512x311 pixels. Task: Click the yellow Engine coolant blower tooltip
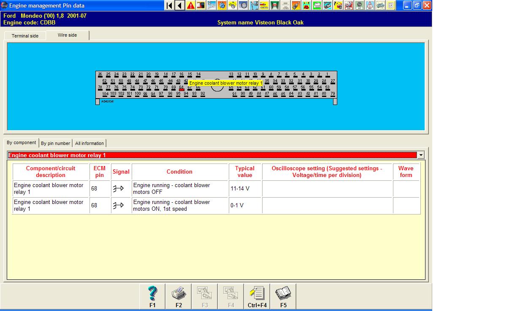click(x=226, y=83)
